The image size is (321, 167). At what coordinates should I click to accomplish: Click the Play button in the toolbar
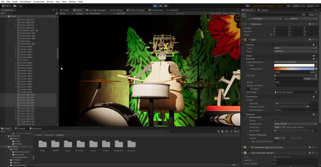[155, 6]
